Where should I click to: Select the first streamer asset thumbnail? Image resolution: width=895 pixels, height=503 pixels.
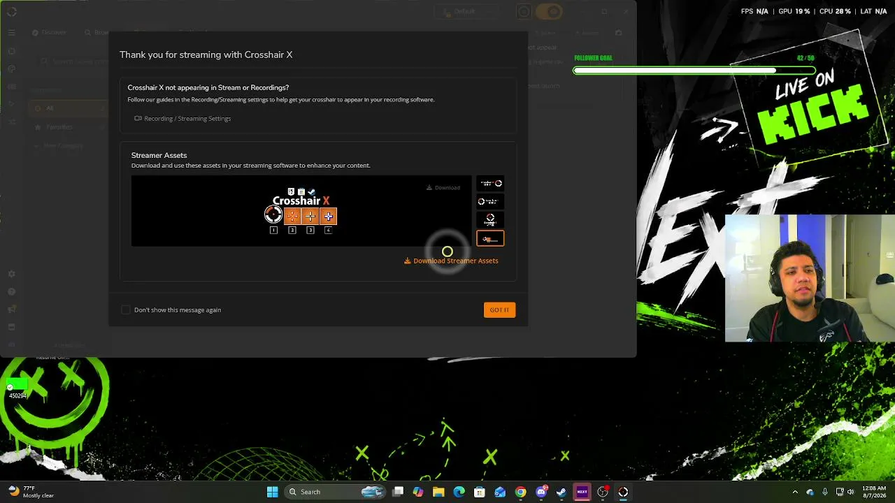click(x=490, y=183)
